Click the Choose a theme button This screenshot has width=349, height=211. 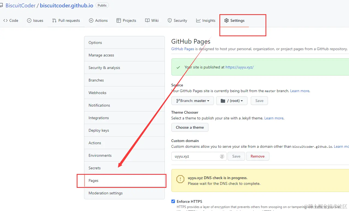click(190, 127)
